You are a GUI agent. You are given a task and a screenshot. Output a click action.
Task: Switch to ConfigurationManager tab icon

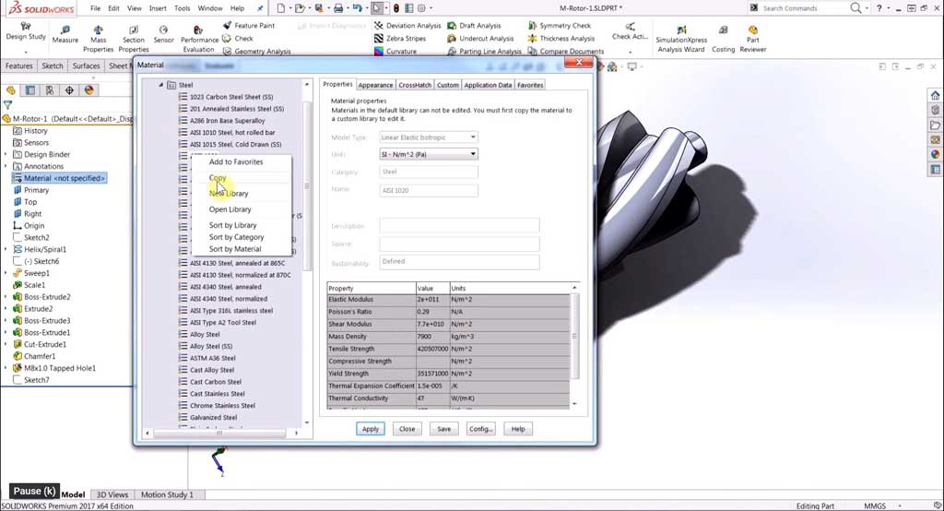click(x=50, y=90)
